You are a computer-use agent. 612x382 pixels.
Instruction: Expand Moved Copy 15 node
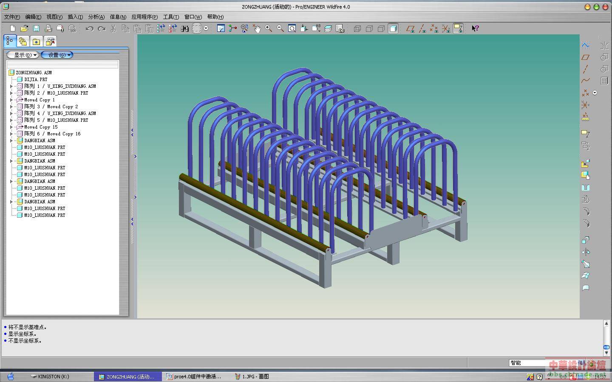[x=11, y=127]
